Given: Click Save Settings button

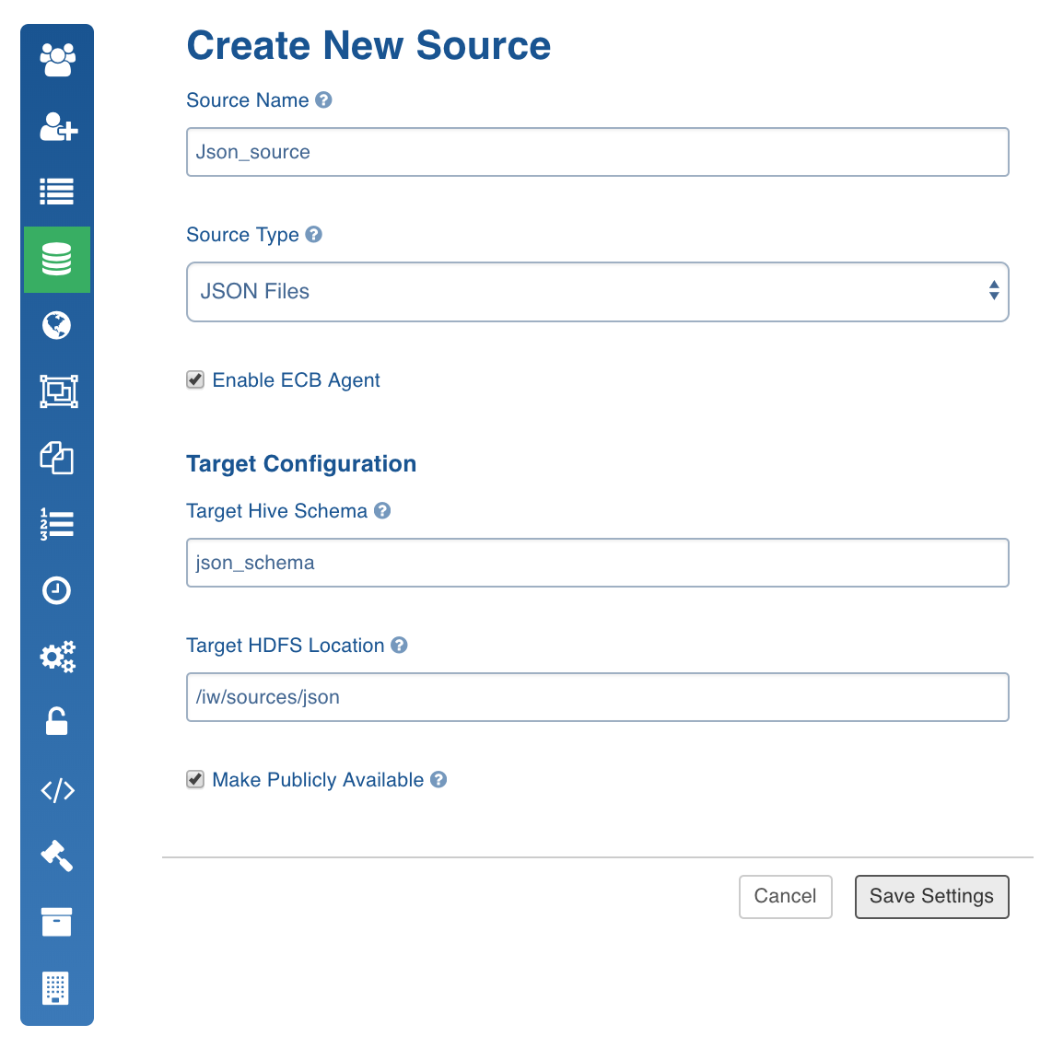Looking at the screenshot, I should pos(931,896).
